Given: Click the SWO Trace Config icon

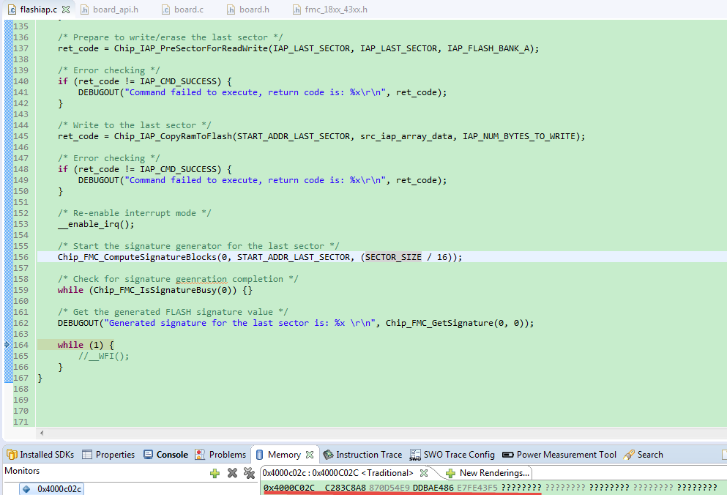Looking at the screenshot, I should [x=415, y=455].
